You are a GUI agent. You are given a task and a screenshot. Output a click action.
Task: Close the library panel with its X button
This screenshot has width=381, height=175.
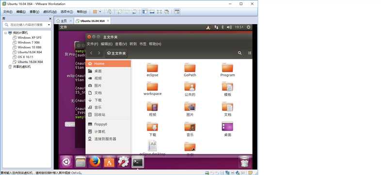pos(50,18)
